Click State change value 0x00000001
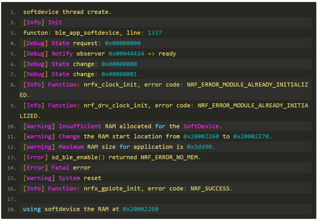Screen dimensions: 318x220 [119, 74]
